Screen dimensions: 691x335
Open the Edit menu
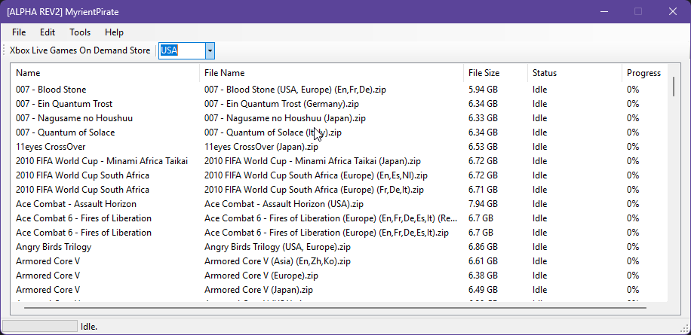(x=48, y=32)
